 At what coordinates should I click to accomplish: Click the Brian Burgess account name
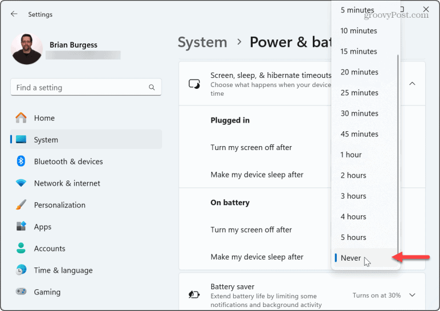pos(73,45)
